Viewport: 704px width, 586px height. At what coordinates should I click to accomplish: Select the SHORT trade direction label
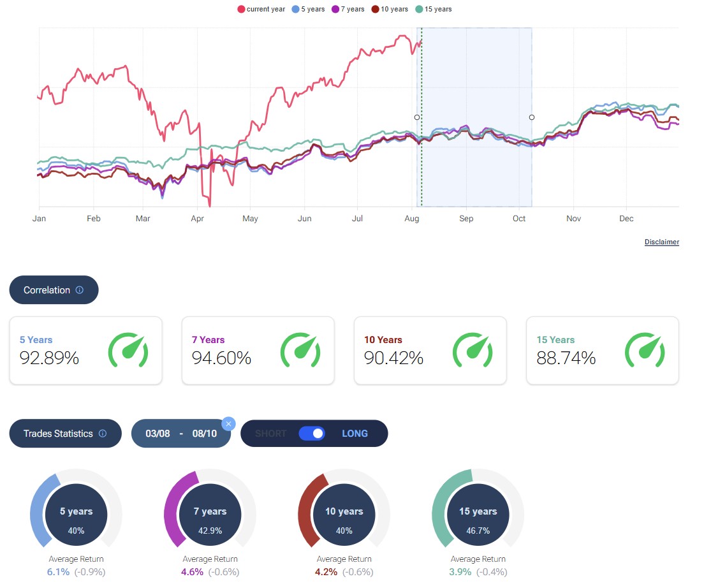271,434
